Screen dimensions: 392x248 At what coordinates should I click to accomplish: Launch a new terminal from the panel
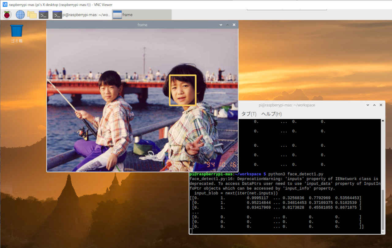[x=43, y=15]
